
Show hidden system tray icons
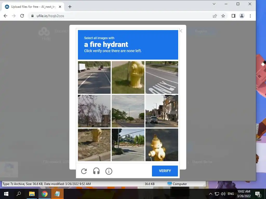[x=210, y=194]
